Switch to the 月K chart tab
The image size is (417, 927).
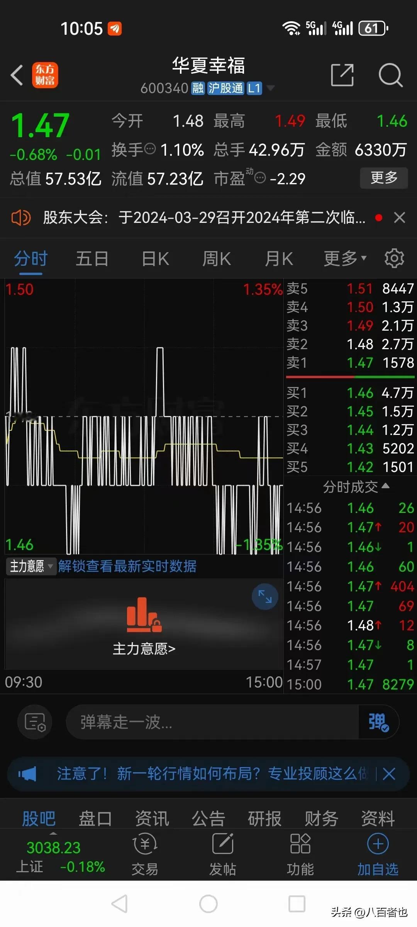pyautogui.click(x=279, y=259)
